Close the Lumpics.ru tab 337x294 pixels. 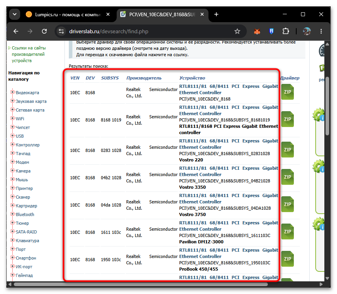click(x=108, y=14)
